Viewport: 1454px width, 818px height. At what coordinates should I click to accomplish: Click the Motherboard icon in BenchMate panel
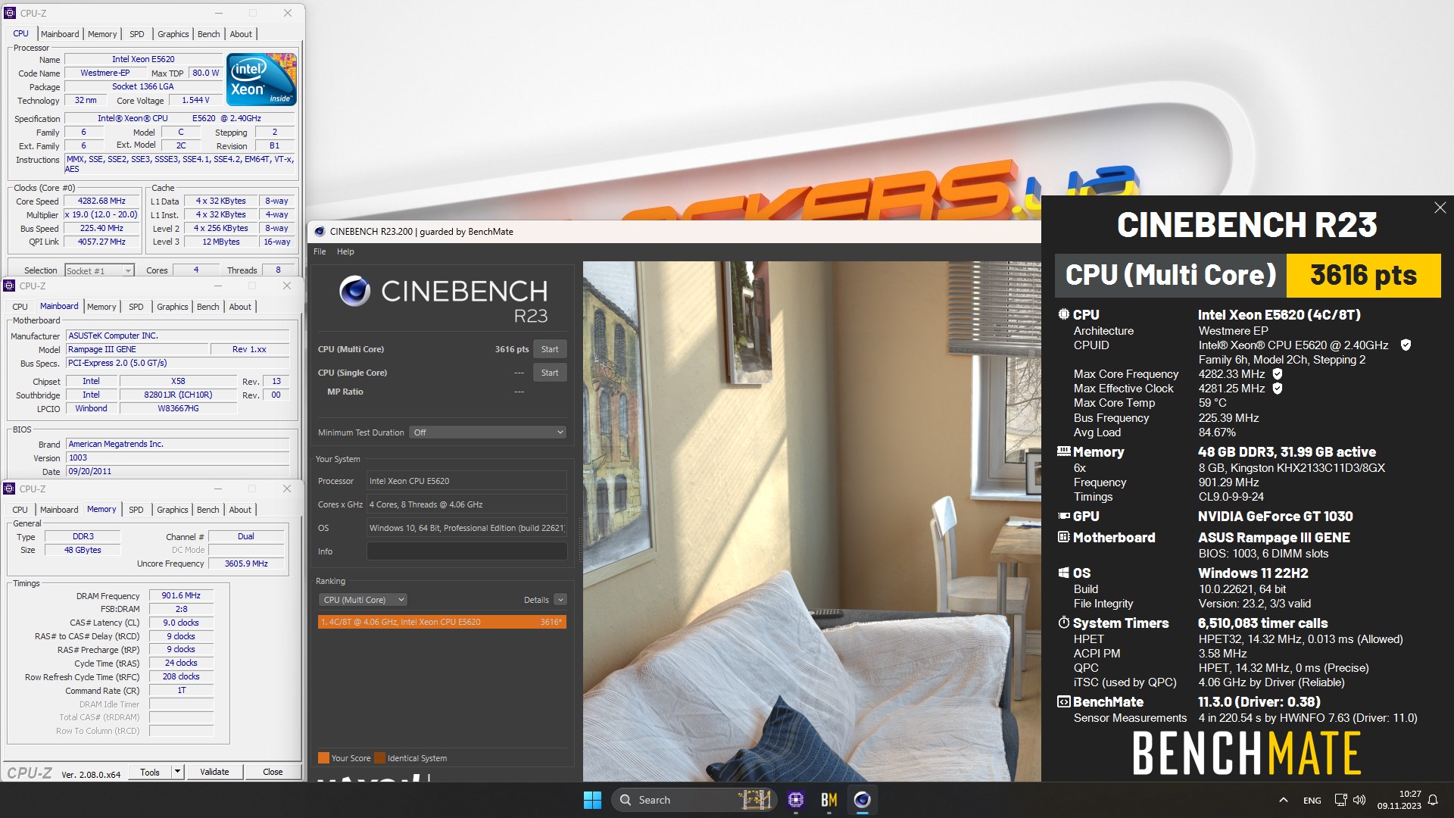click(1064, 537)
